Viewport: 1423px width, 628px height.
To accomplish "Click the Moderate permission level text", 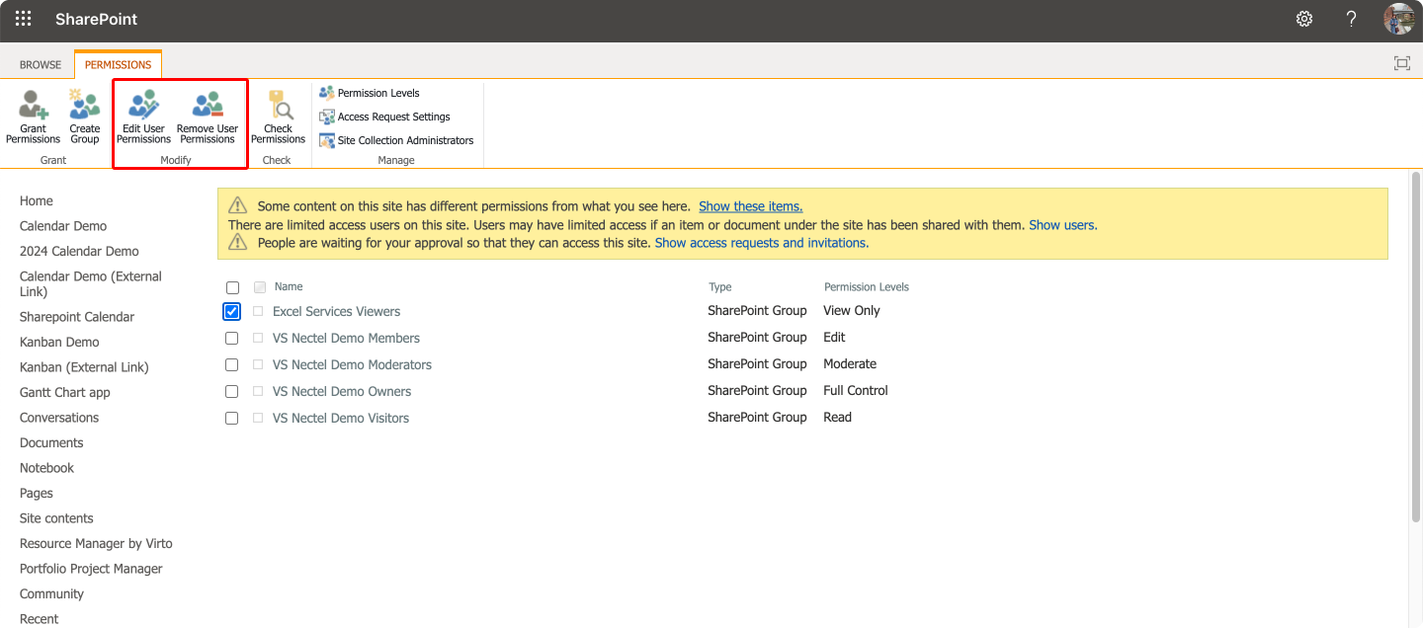I will pyautogui.click(x=850, y=363).
